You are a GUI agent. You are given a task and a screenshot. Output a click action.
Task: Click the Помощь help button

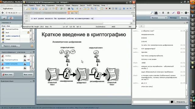[173, 18]
